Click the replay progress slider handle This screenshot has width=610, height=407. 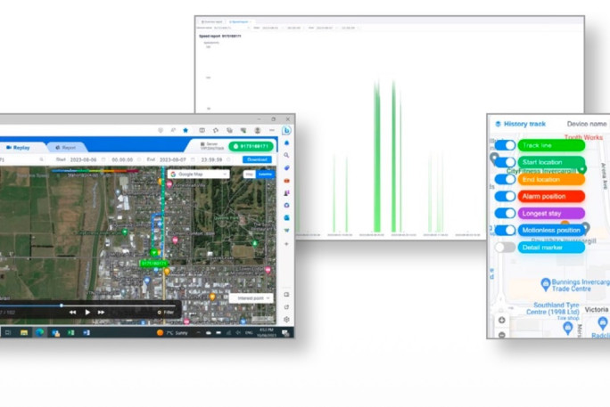[62, 305]
